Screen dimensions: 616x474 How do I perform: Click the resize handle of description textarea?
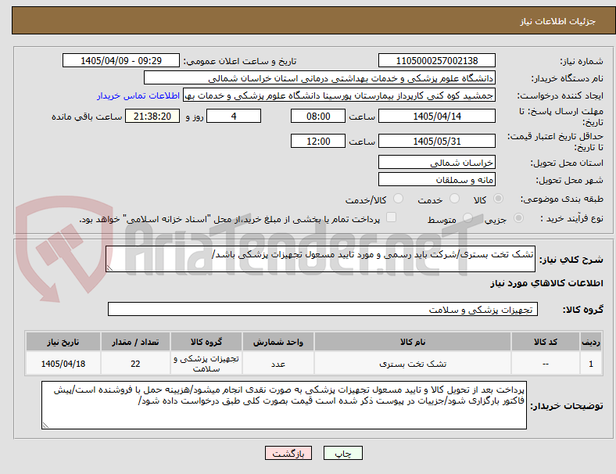(109, 268)
